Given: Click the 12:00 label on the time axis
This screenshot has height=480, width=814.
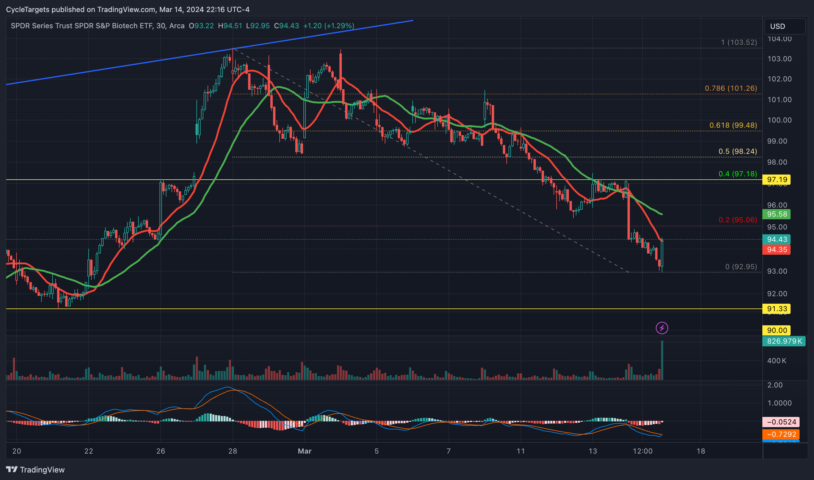Looking at the screenshot, I should coord(642,451).
